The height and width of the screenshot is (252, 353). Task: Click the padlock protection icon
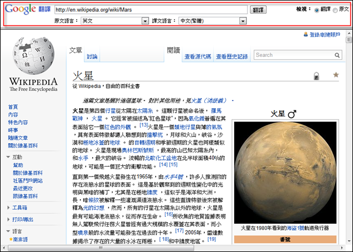(316, 76)
